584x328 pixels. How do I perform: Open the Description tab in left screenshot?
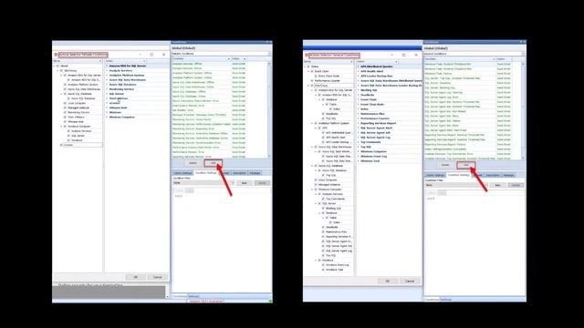pyautogui.click(x=239, y=173)
